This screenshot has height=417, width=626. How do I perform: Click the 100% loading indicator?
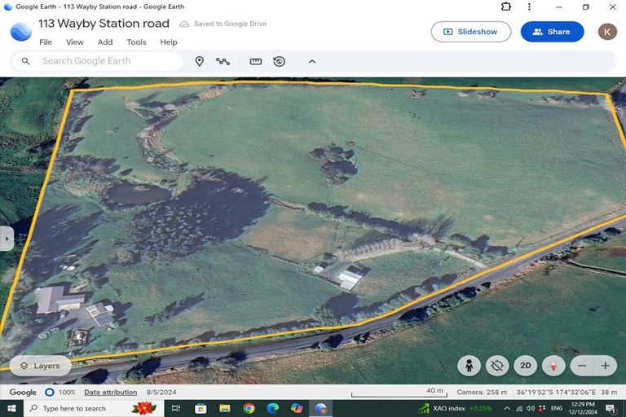pyautogui.click(x=60, y=393)
